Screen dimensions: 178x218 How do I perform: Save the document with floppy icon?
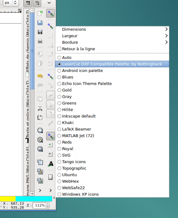(x=40, y=32)
